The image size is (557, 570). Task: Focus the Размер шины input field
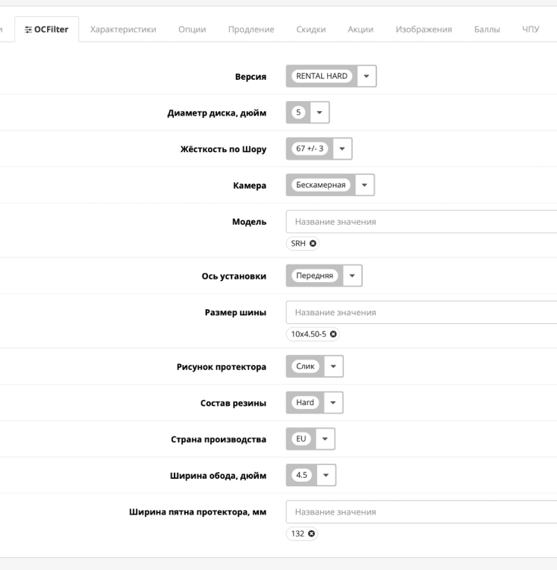421,312
